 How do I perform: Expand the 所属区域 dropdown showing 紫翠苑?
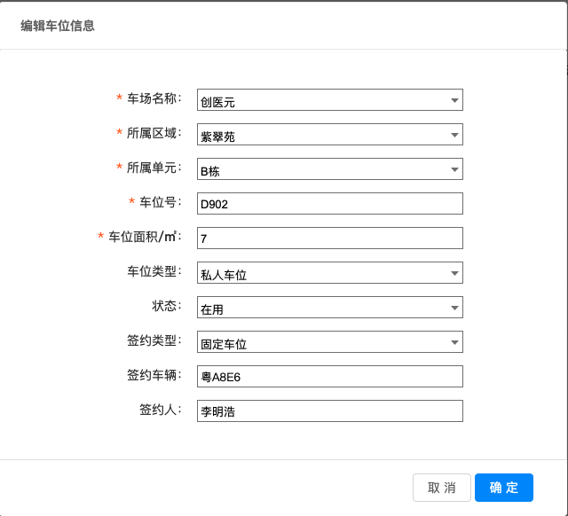[x=330, y=134]
